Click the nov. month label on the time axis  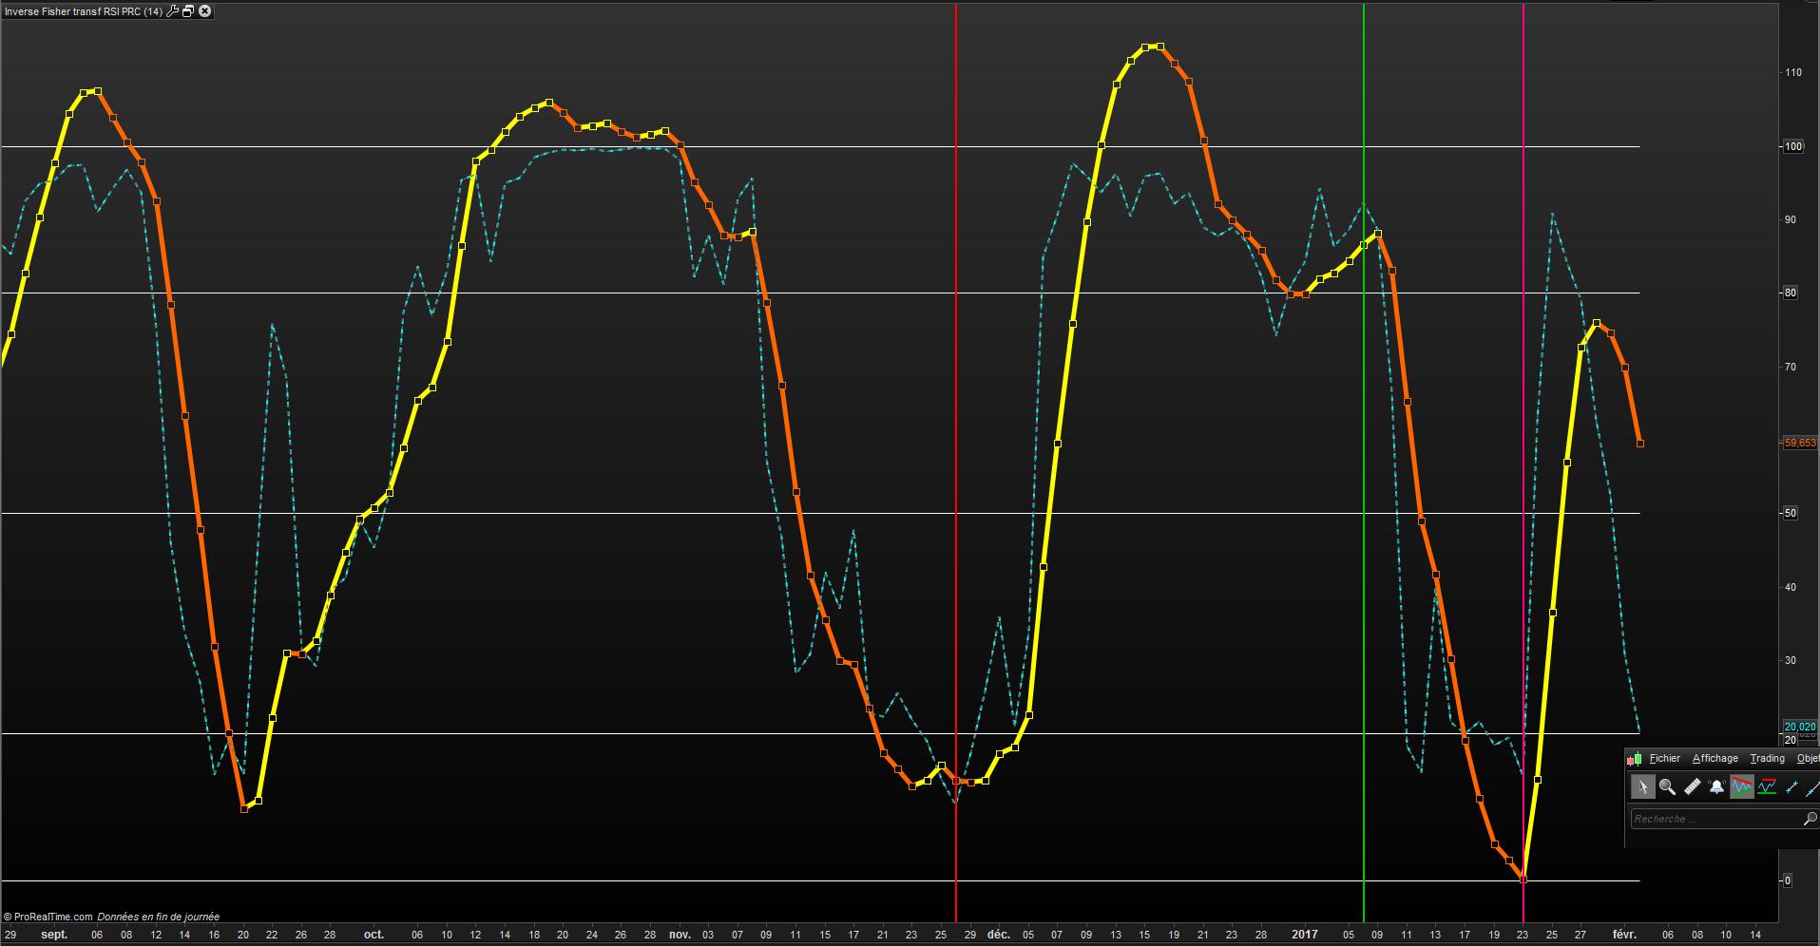coord(680,935)
